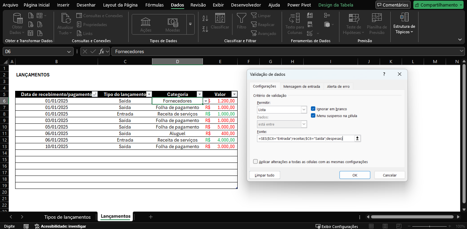The image size is (467, 229).
Task: Click collapse range button in Fonte field
Action: [x=357, y=138]
